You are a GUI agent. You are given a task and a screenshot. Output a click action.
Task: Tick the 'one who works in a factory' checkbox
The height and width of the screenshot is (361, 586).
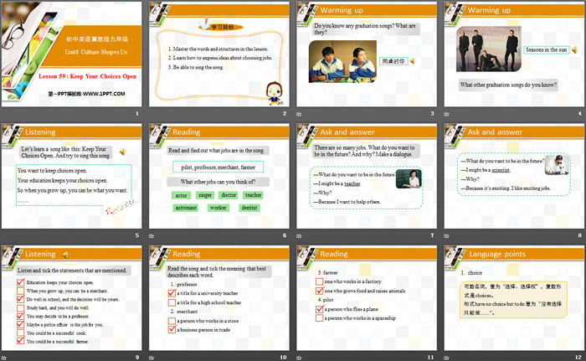point(317,282)
